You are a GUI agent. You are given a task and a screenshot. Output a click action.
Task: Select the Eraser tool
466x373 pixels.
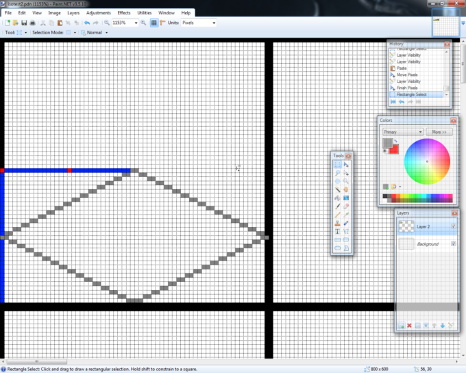tap(346, 206)
